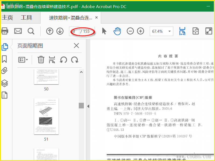Open the page thumbnails sidebar icon
Viewport: 215px width, 161px height.
tap(5, 47)
